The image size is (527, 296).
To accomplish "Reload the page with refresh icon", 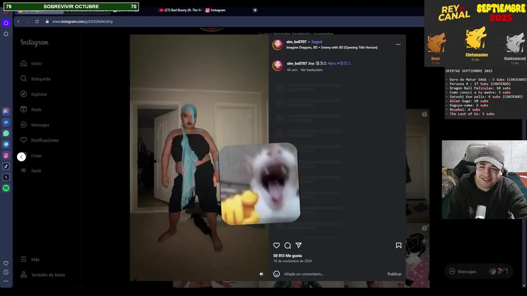I will click(37, 21).
